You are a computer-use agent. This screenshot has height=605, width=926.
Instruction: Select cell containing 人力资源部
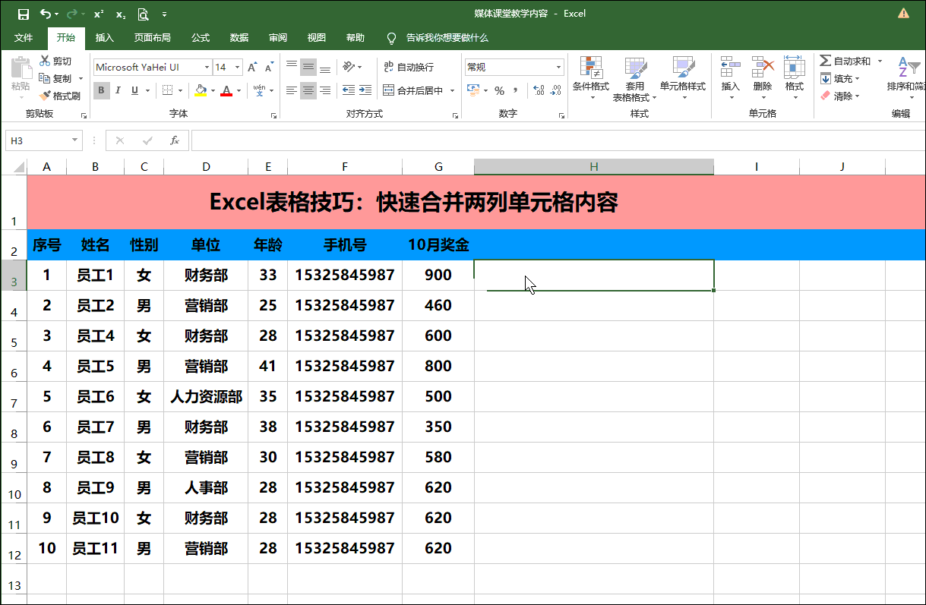pos(206,396)
